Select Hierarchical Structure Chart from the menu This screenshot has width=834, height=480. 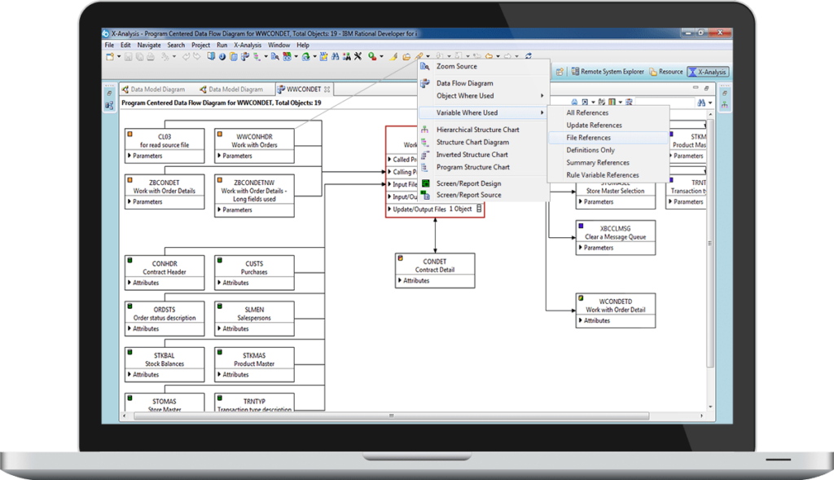(477, 129)
